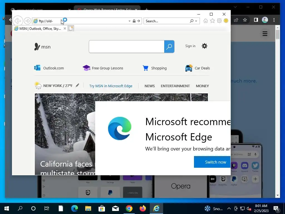
Task: Open Cortana circle on taskbar
Action: tap(33, 208)
